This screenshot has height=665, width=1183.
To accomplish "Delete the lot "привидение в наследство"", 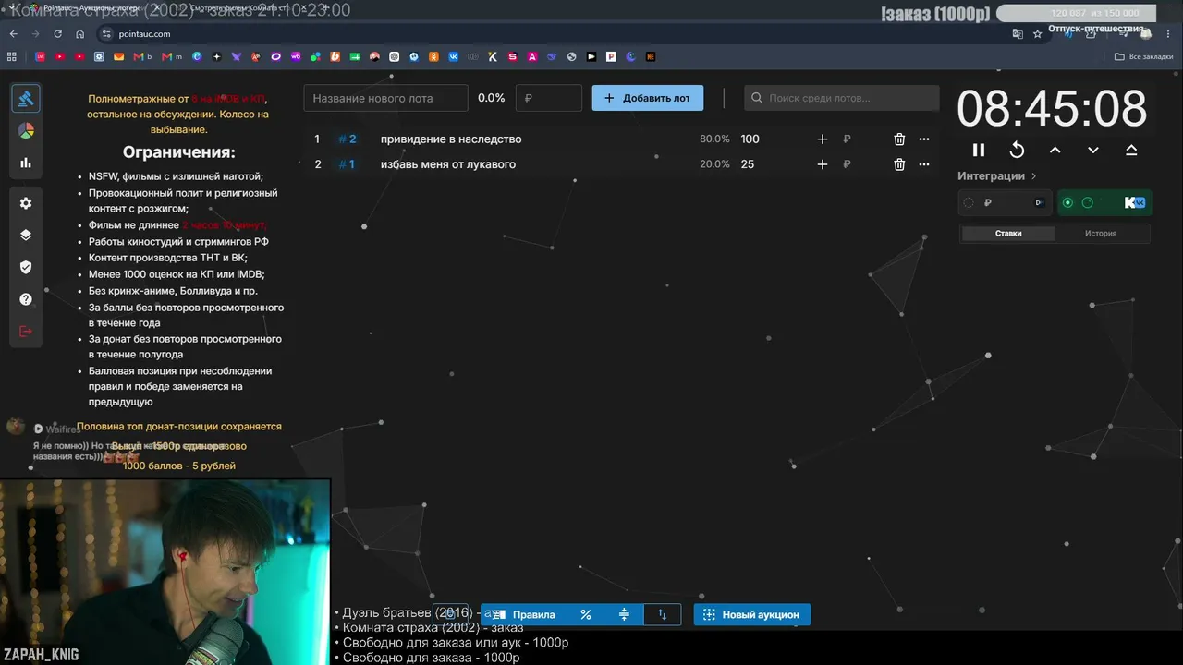I will [899, 139].
